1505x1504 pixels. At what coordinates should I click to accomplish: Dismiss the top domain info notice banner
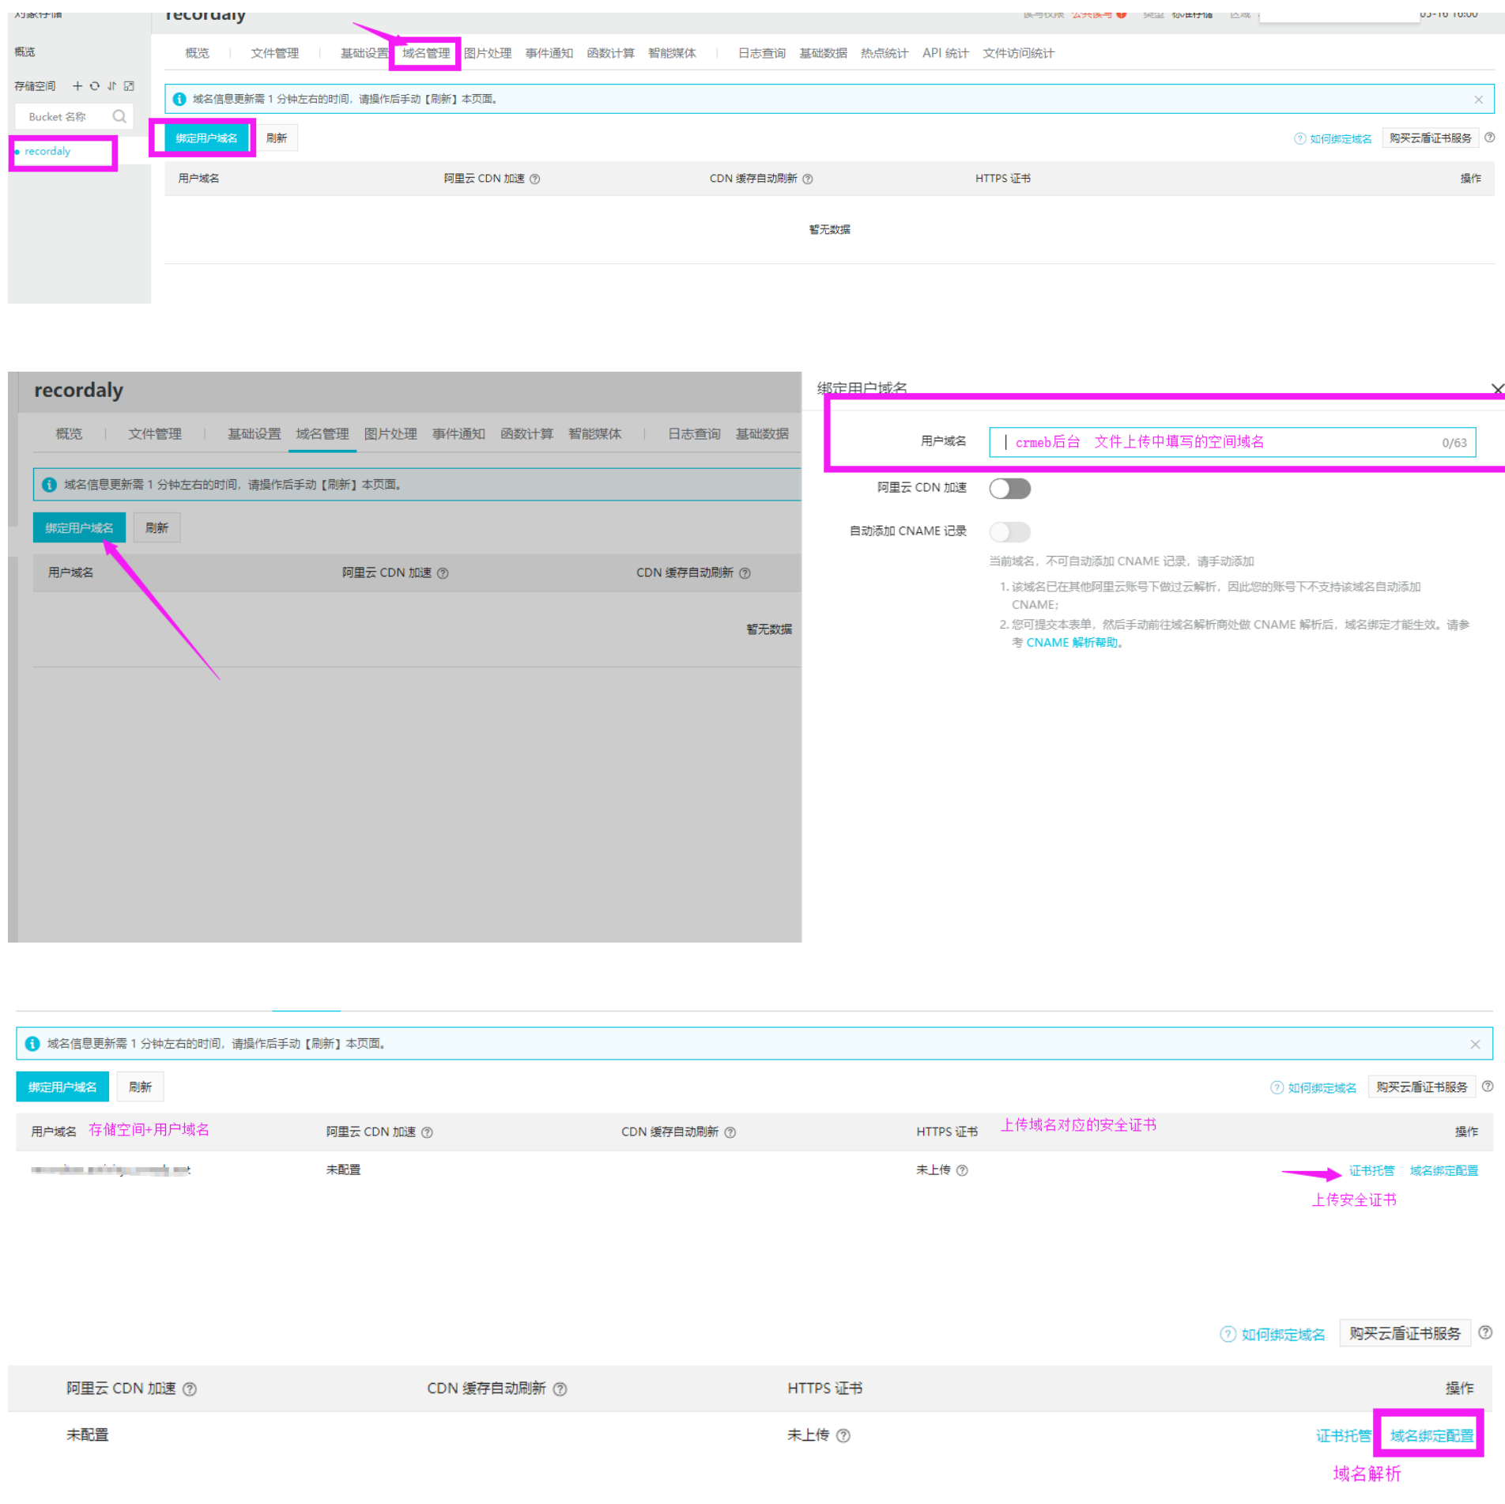pyautogui.click(x=1478, y=100)
